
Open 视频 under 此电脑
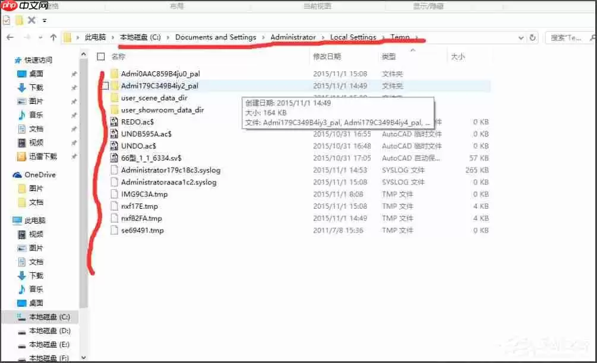click(36, 234)
